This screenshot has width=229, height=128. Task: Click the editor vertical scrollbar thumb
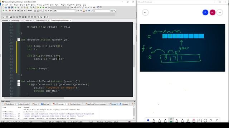point(134,56)
